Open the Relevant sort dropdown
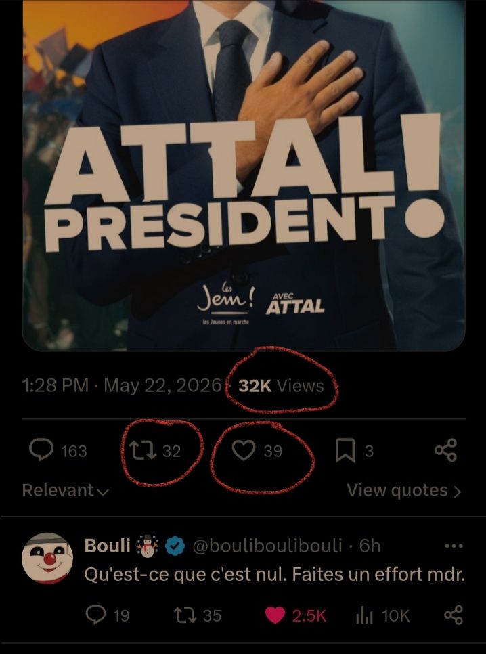The height and width of the screenshot is (654, 486). (x=66, y=490)
